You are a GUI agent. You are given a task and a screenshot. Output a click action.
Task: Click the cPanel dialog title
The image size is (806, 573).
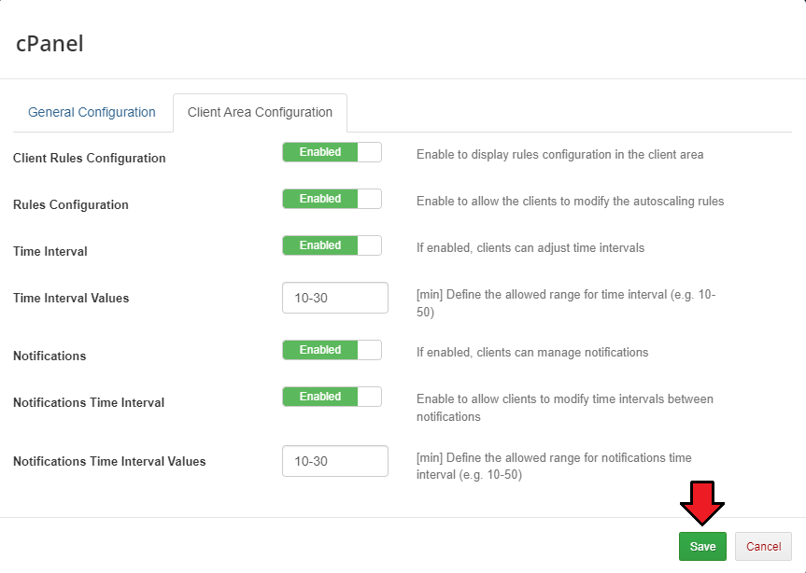49,44
